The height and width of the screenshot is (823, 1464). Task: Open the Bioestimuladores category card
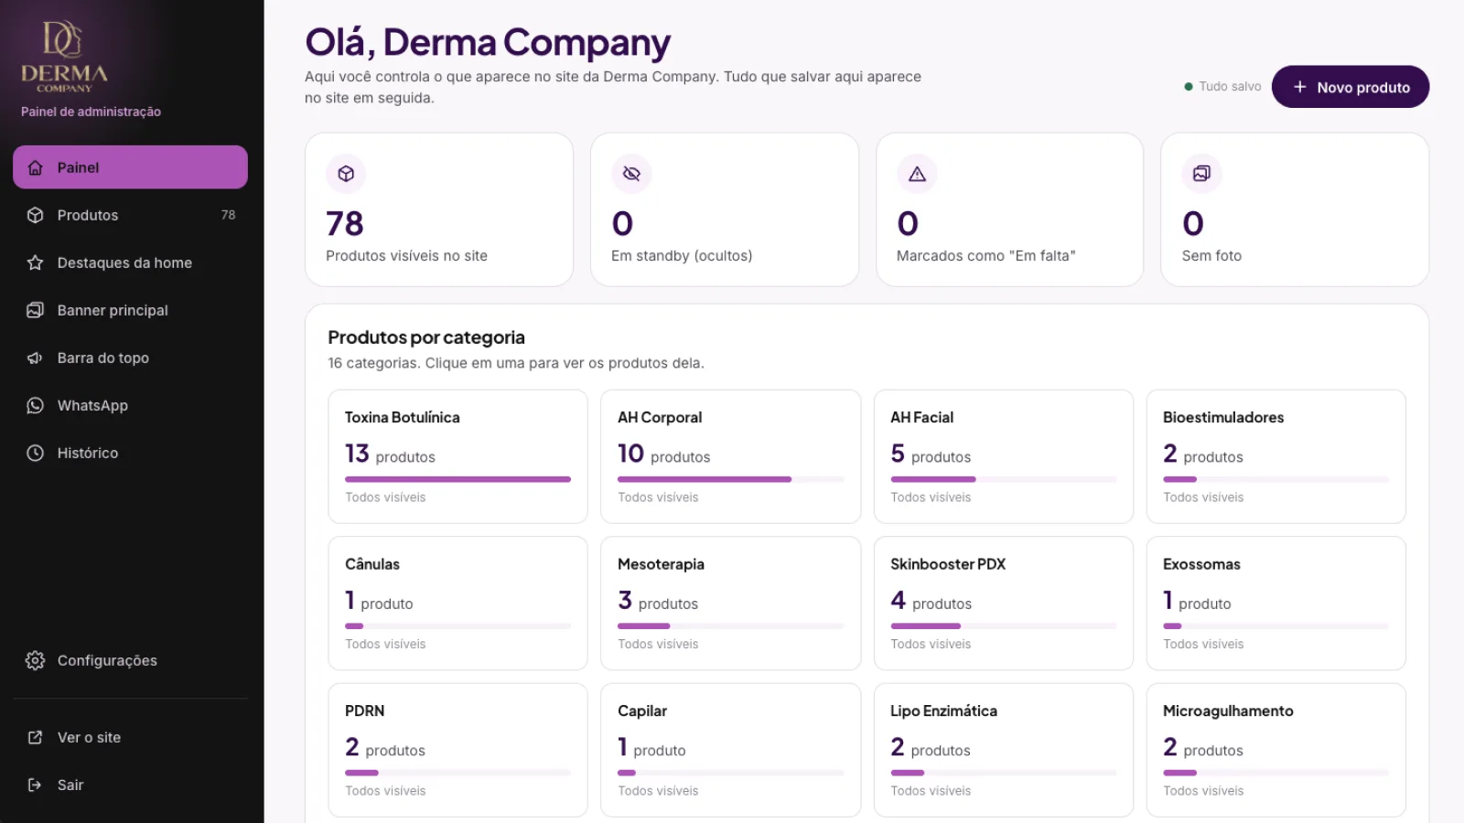click(1276, 456)
